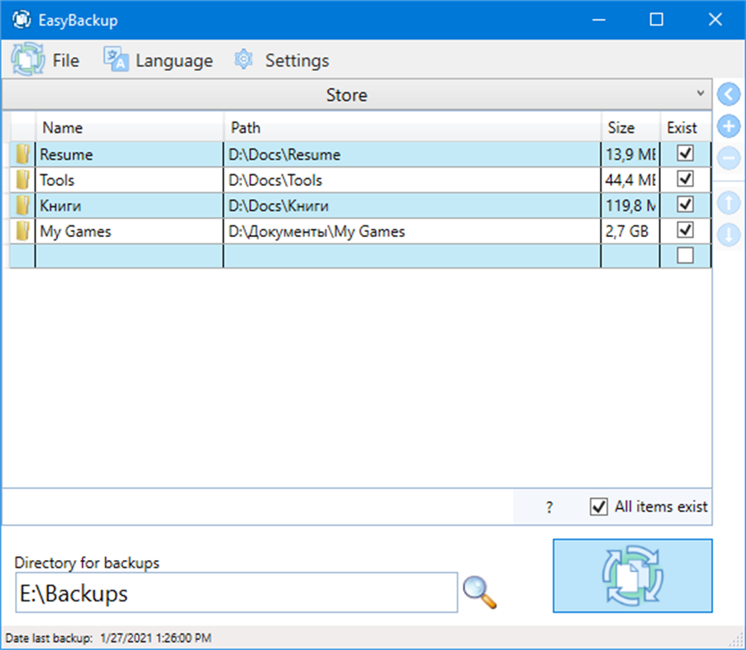Expand the Store dropdown arrow
The image size is (746, 650).
[x=701, y=94]
